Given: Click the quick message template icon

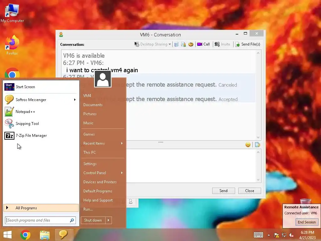Looking at the screenshot, I should point(258,145).
